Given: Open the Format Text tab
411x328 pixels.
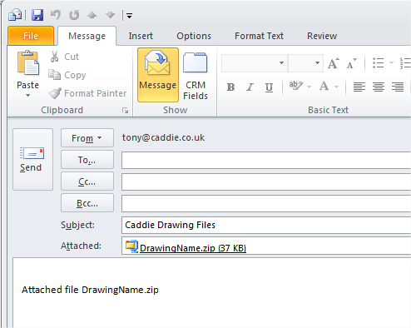Looking at the screenshot, I should [x=259, y=36].
